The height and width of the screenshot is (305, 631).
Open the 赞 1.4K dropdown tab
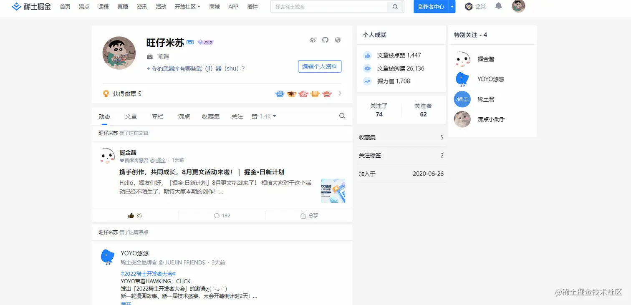(x=264, y=116)
